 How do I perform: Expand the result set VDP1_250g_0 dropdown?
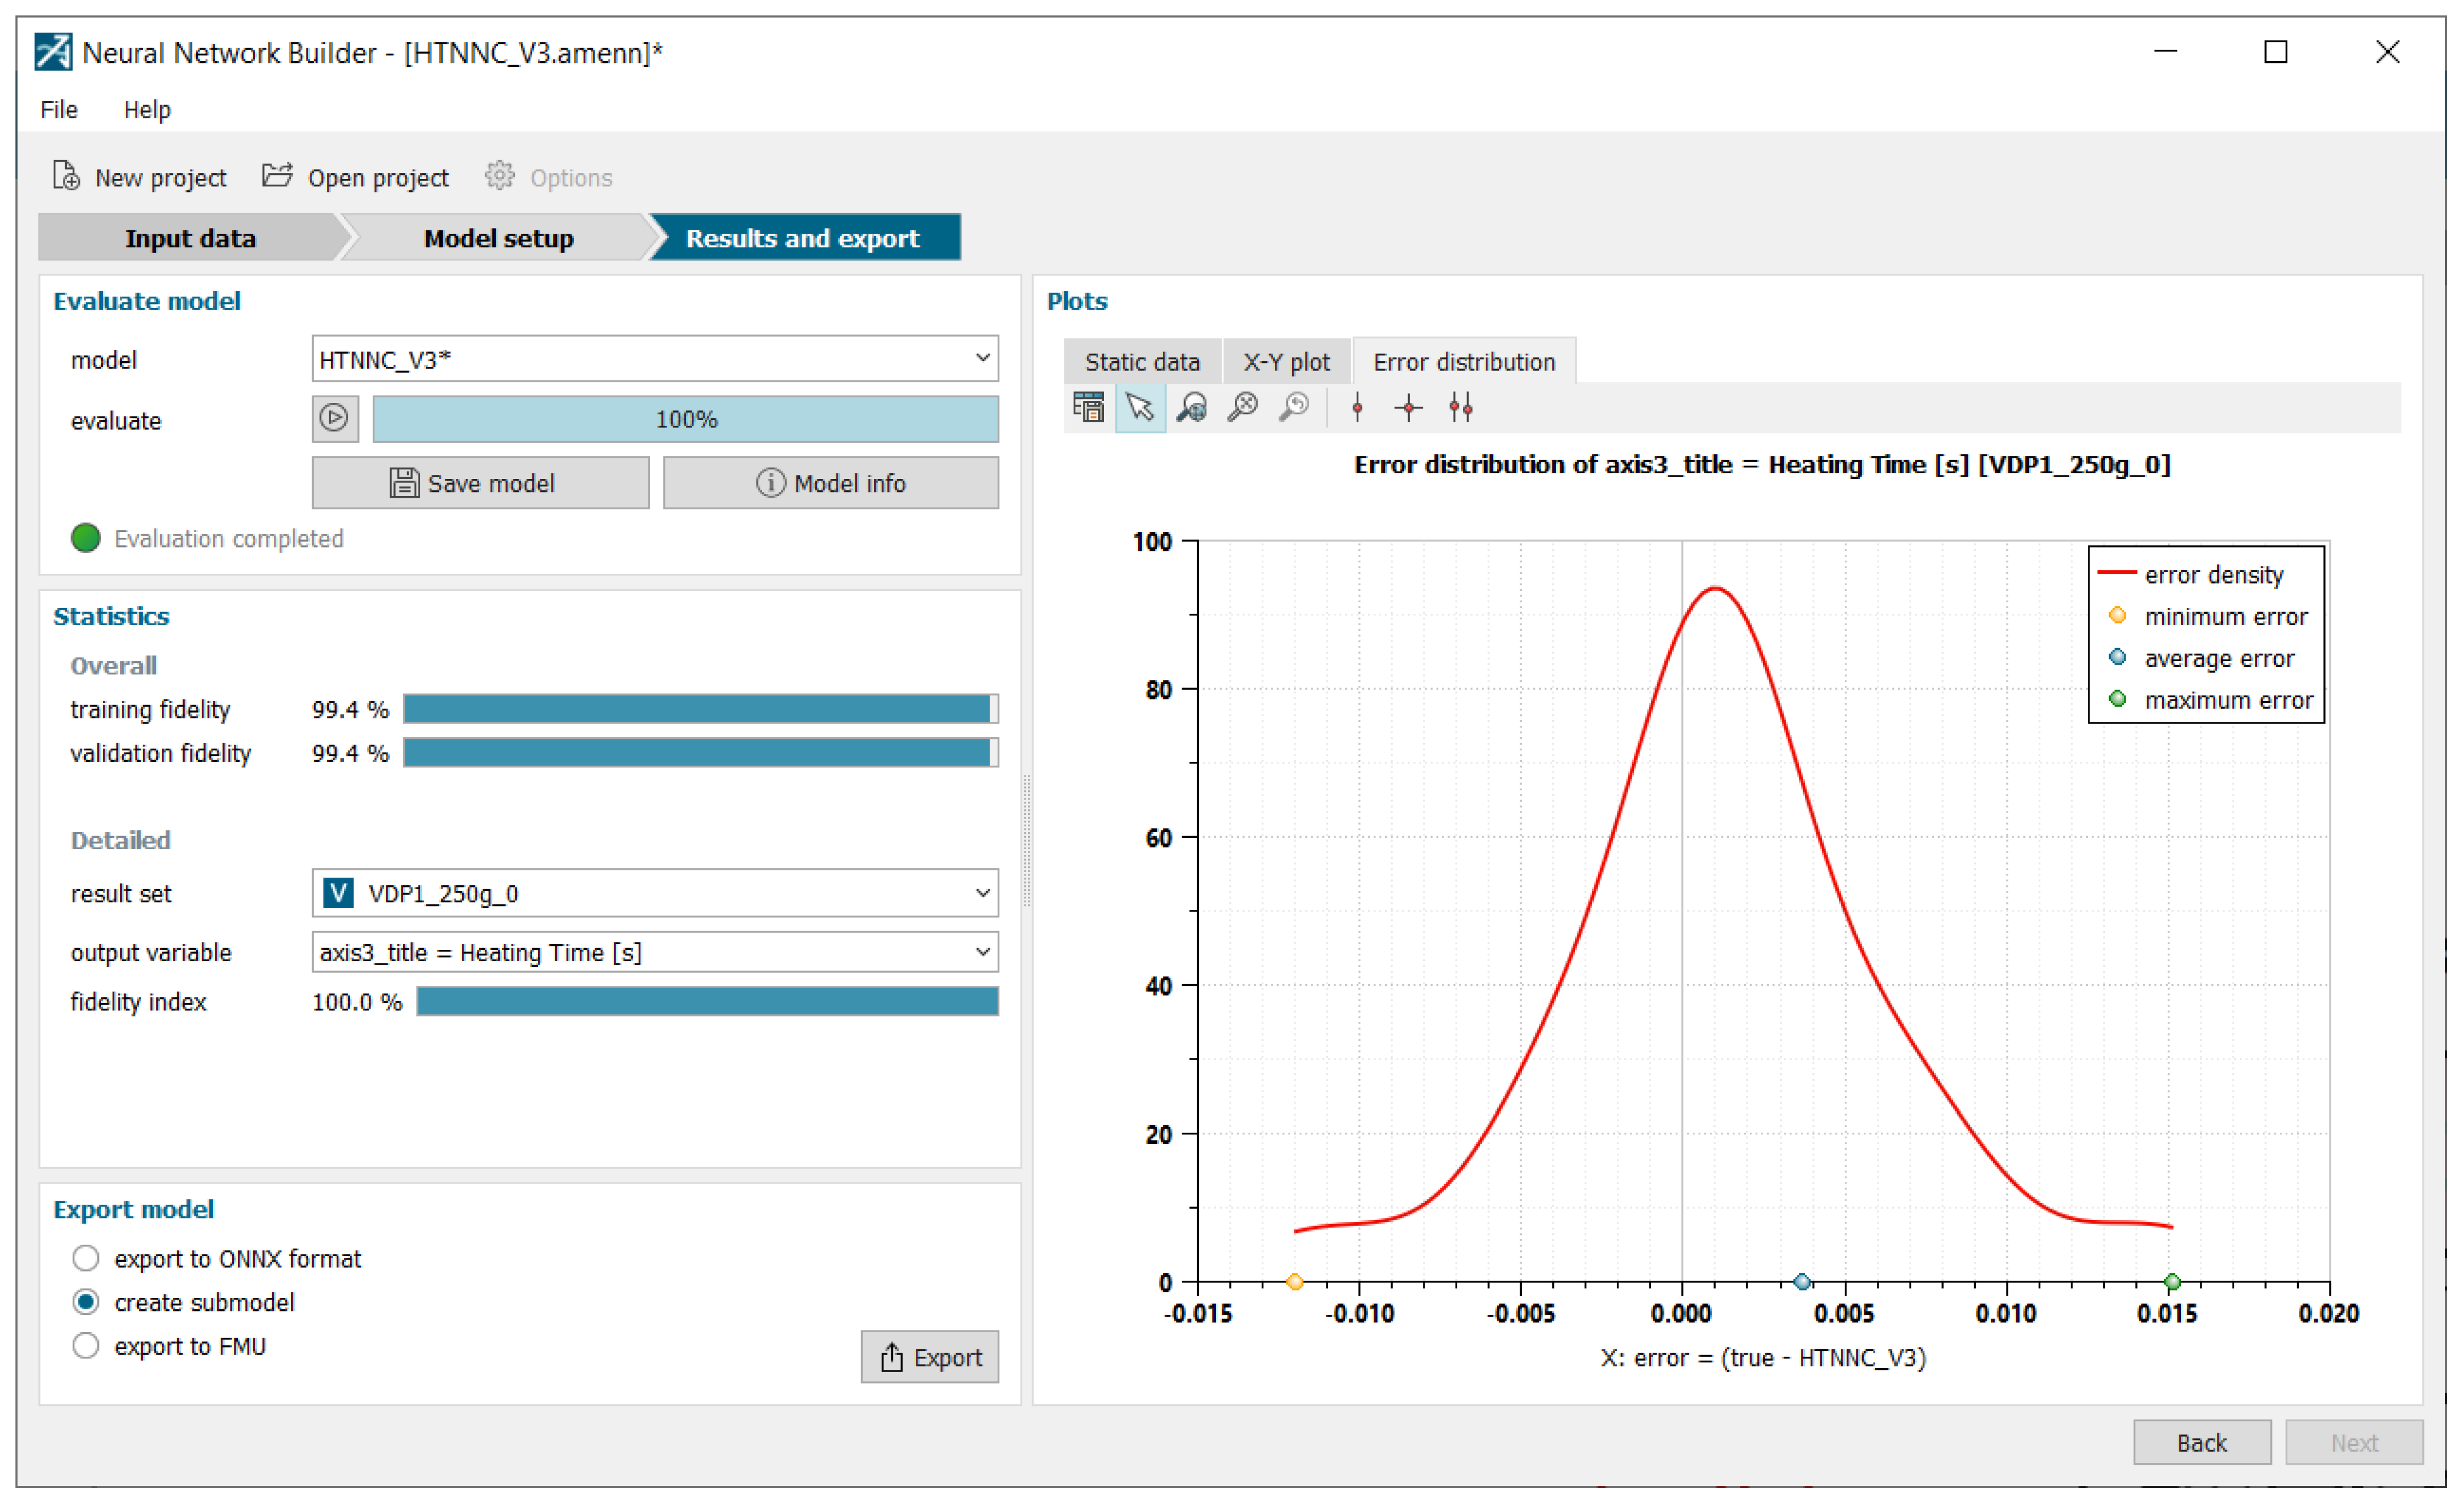click(x=654, y=893)
